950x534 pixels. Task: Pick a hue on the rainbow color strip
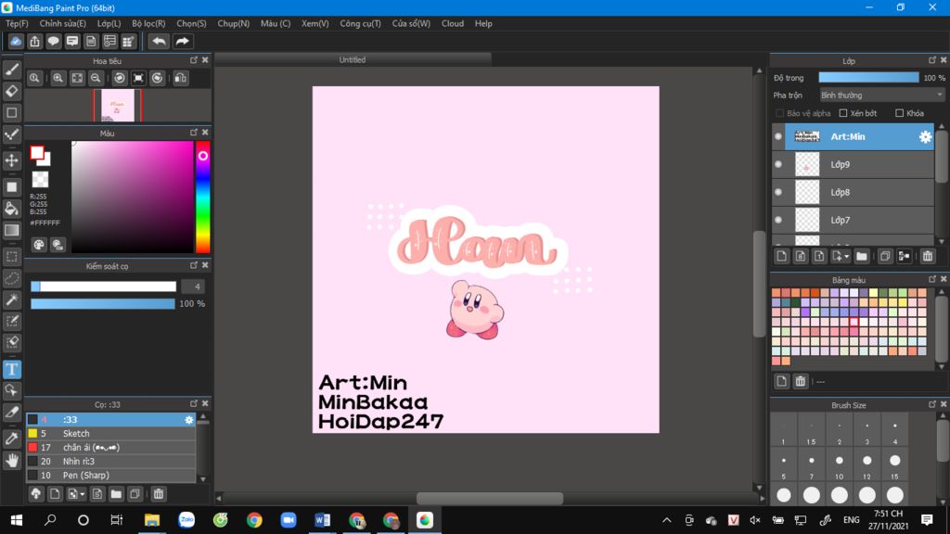(x=202, y=197)
